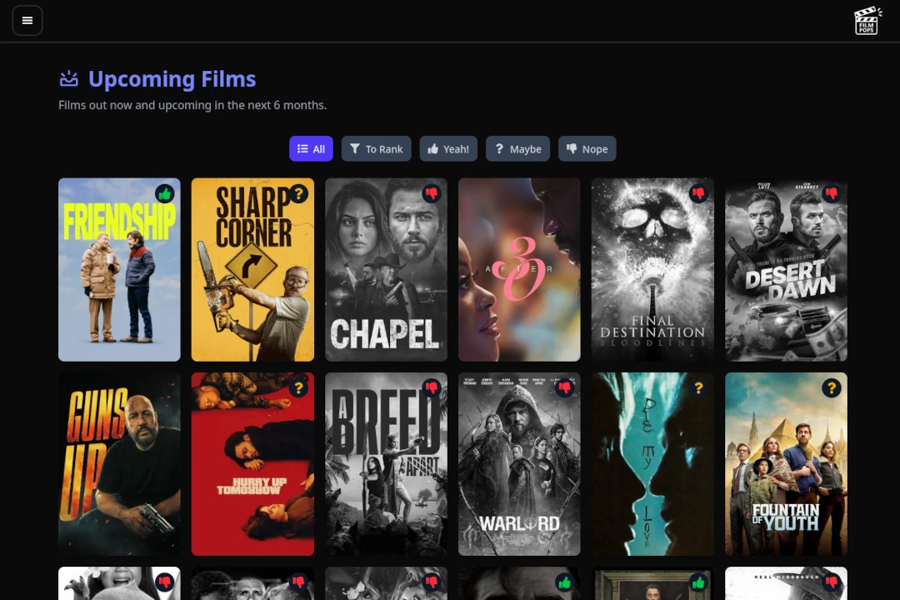Click thumbs-down badge on Final Destination poster
900x600 pixels.
tap(698, 193)
